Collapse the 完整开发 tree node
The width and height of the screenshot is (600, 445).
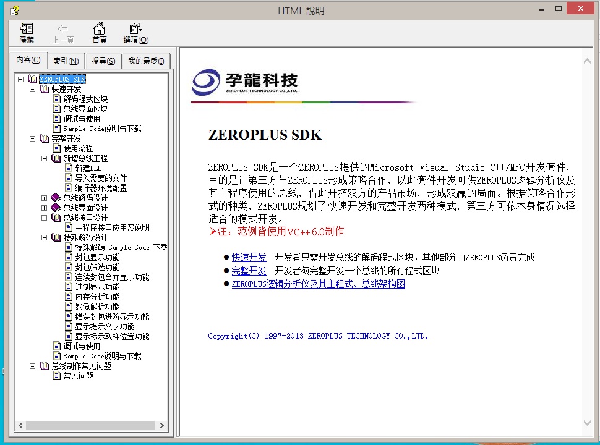tap(33, 138)
